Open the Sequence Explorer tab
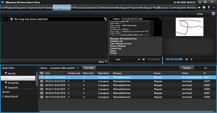 tap(26, 8)
